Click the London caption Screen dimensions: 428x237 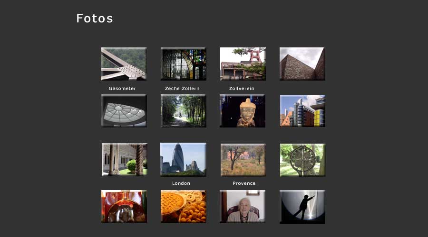point(181,183)
